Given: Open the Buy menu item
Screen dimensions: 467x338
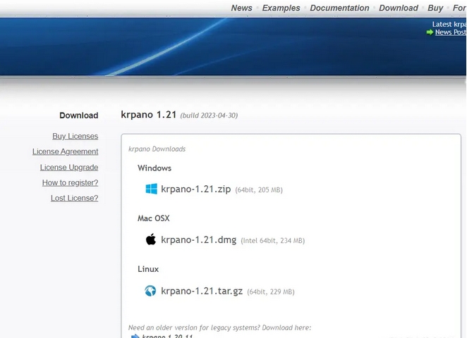Looking at the screenshot, I should 435,8.
